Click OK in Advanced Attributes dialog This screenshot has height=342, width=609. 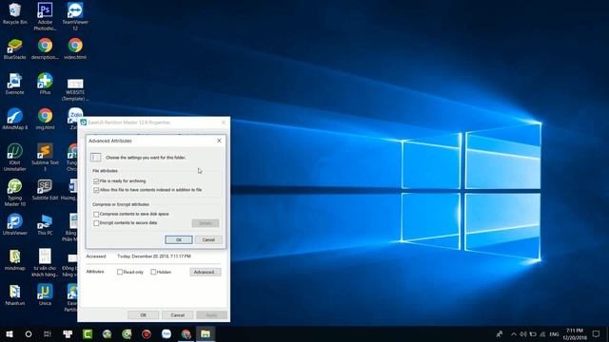179,239
